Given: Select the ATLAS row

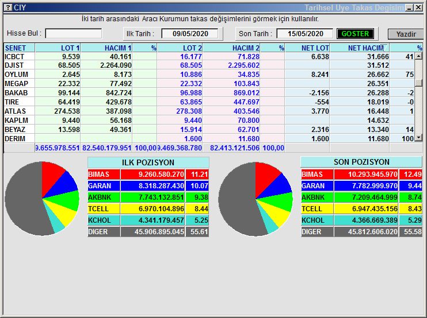Looking at the screenshot, I should point(209,111).
